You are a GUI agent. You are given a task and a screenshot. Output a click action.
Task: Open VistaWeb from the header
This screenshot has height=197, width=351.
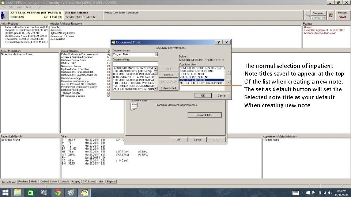pyautogui.click(x=318, y=13)
